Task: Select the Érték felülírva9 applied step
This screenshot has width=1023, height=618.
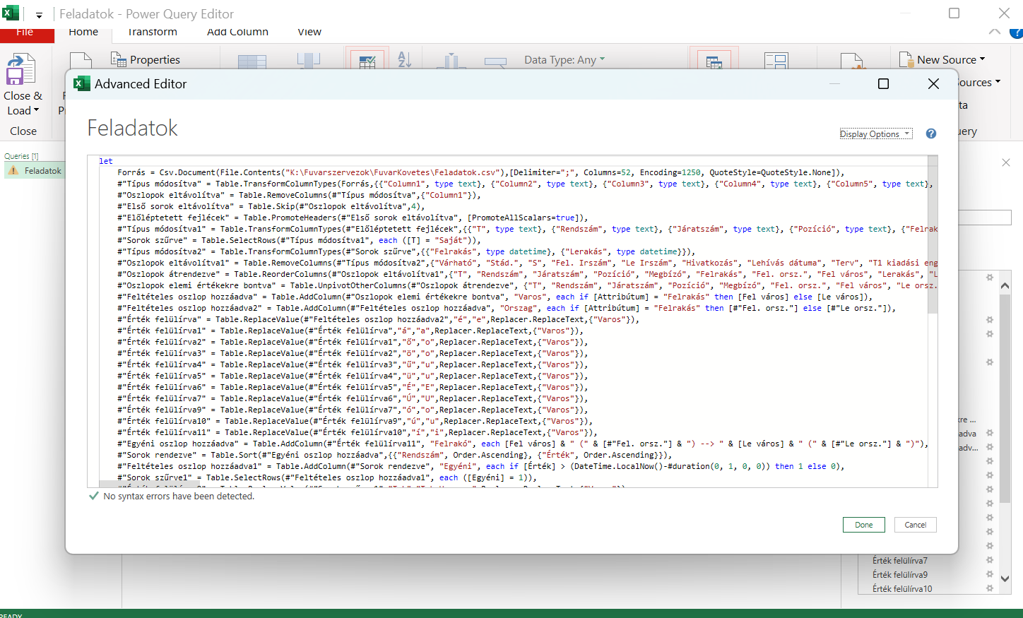Action: pos(900,574)
